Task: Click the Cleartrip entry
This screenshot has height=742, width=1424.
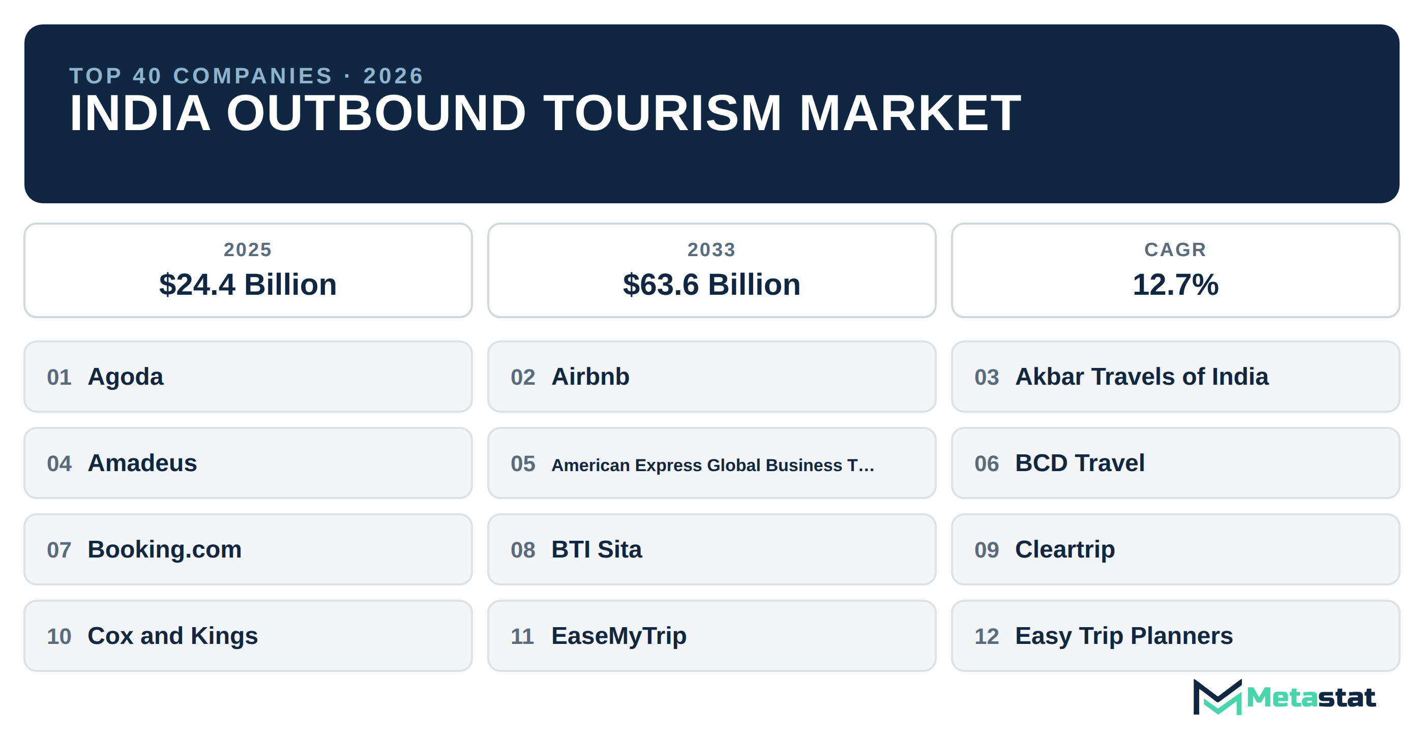Action: coord(1175,550)
